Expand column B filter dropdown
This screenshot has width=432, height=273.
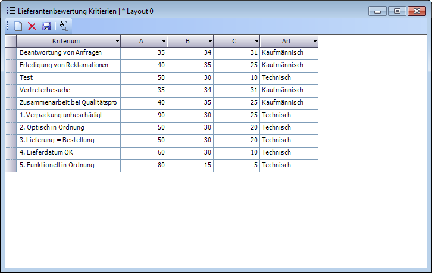point(210,41)
